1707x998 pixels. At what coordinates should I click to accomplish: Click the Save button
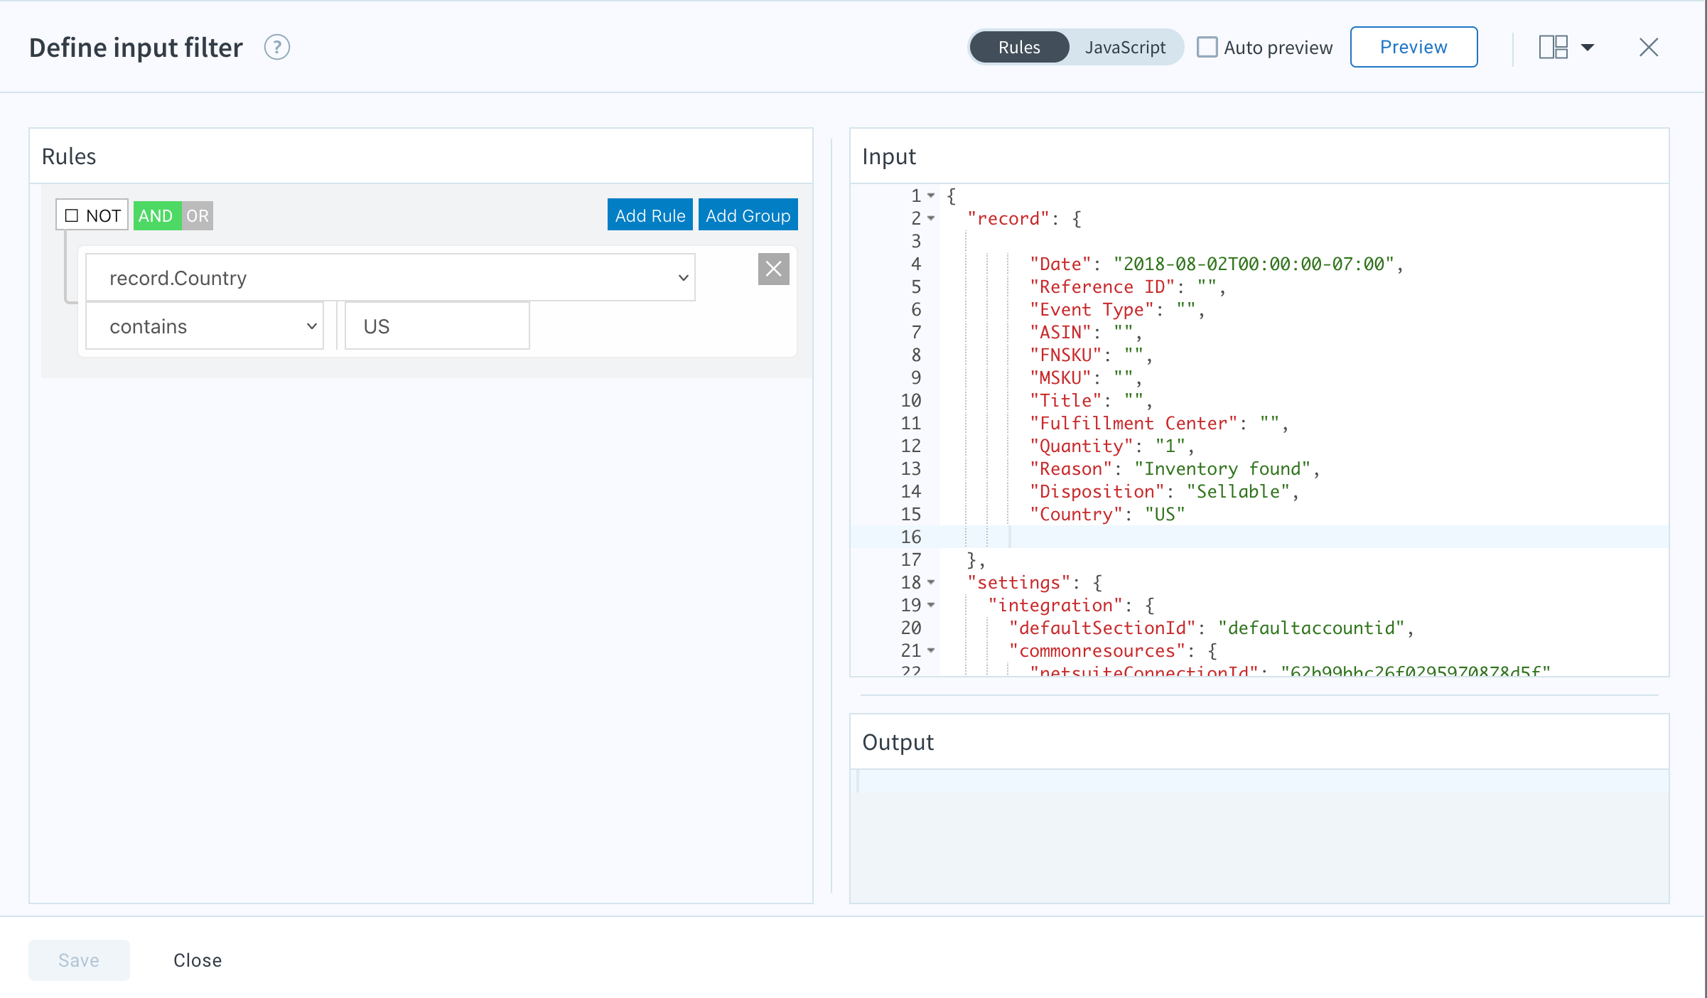click(x=79, y=960)
